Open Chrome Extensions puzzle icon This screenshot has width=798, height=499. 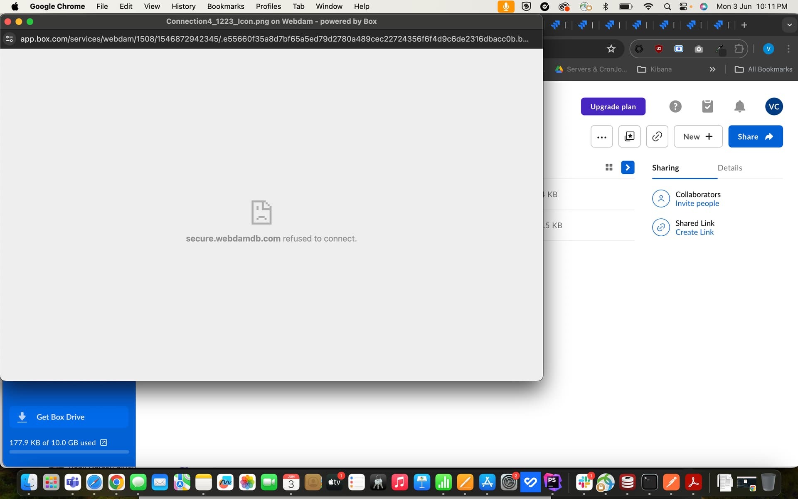[739, 49]
